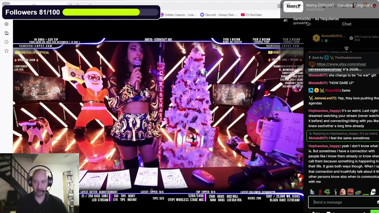Click the webcam overlay of the man
The height and width of the screenshot is (213, 379).
(x=39, y=183)
